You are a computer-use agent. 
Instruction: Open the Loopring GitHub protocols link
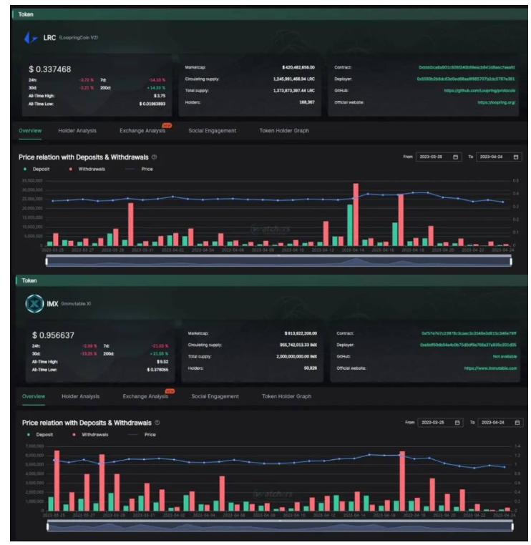tap(479, 91)
